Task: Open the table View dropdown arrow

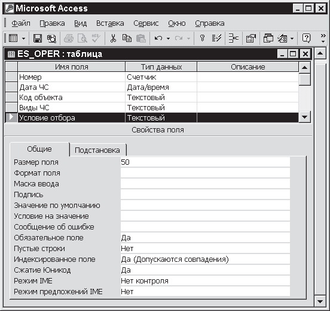Action: click(x=23, y=38)
